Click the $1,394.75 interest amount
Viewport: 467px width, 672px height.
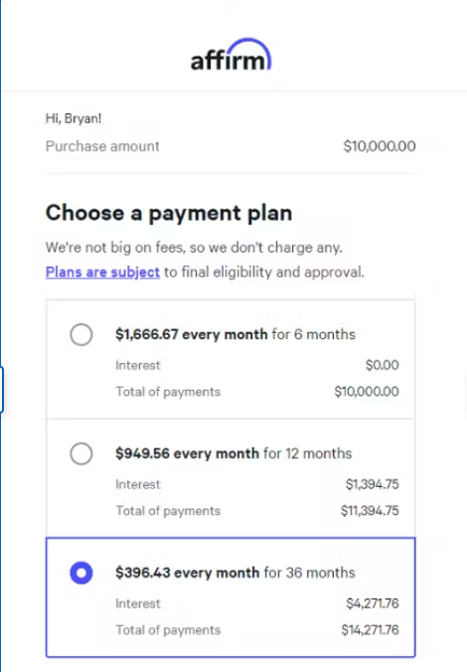(373, 484)
